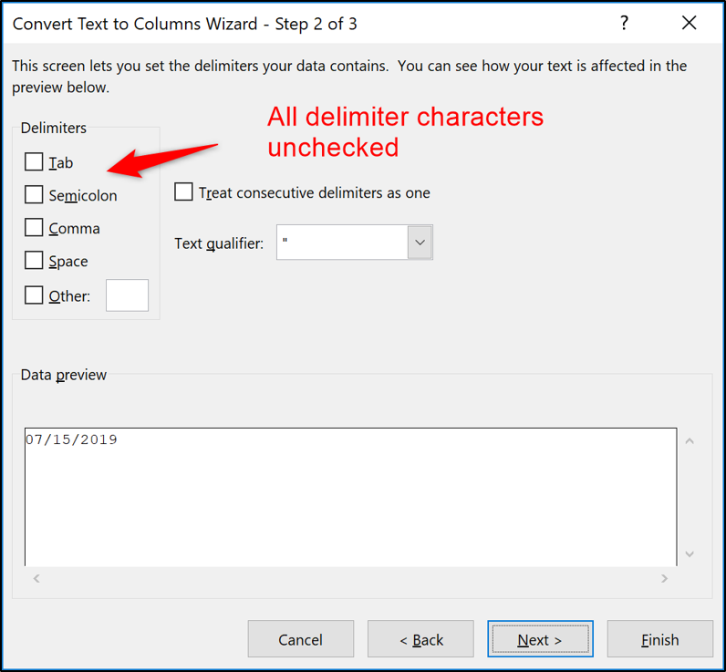Toggle the Comma delimiter checkbox

point(34,228)
